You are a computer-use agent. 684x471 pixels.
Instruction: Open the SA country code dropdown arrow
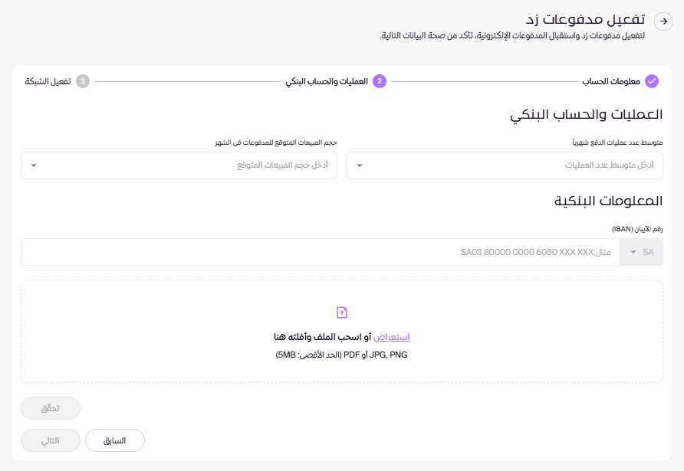click(x=633, y=252)
